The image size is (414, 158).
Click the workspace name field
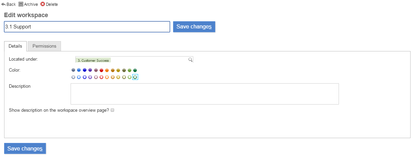(x=87, y=27)
